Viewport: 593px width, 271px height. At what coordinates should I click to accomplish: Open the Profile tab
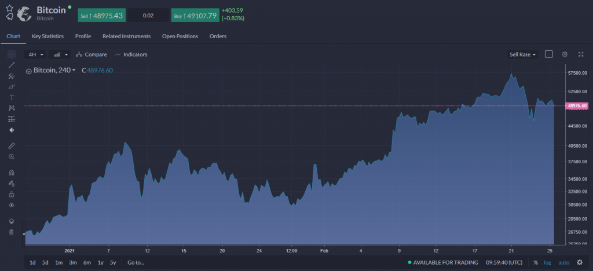[83, 36]
